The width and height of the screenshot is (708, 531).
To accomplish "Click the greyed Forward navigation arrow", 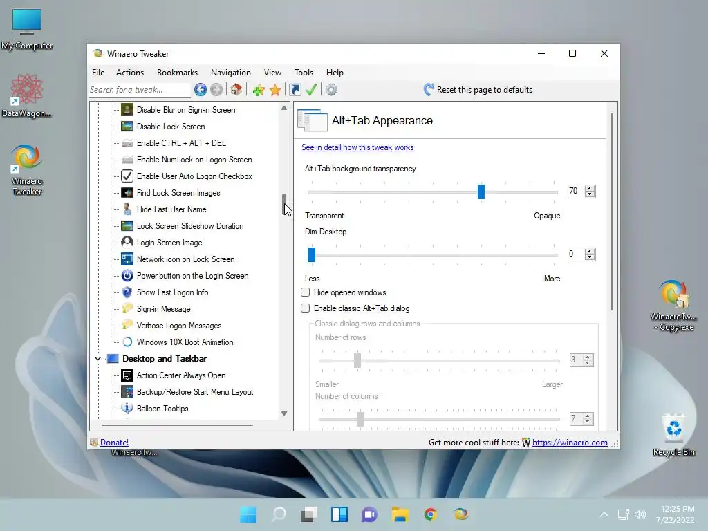I will 216,90.
